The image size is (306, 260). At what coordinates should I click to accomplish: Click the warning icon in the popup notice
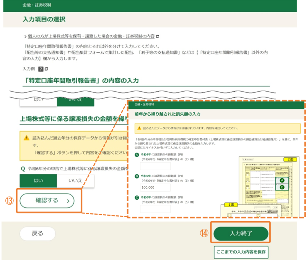pos(139,128)
